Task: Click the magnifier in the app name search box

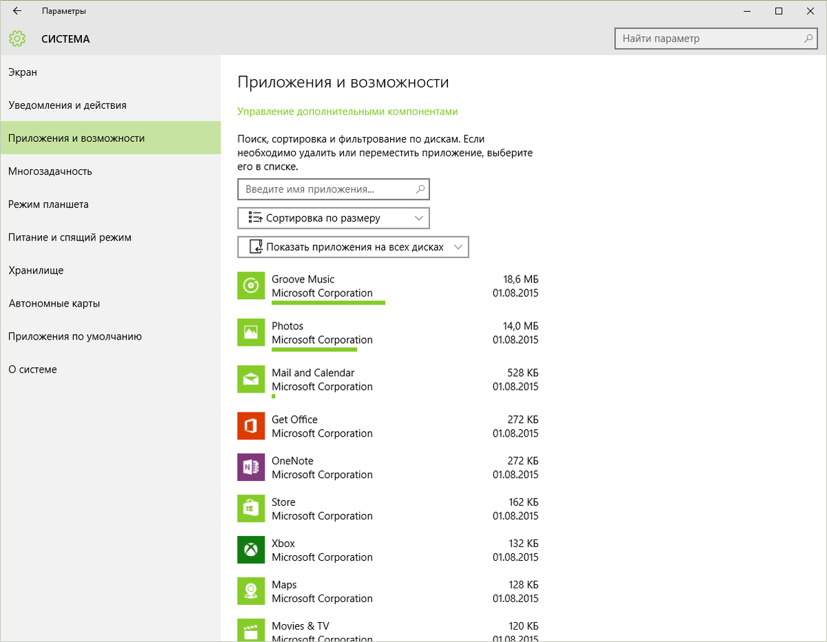Action: [420, 189]
